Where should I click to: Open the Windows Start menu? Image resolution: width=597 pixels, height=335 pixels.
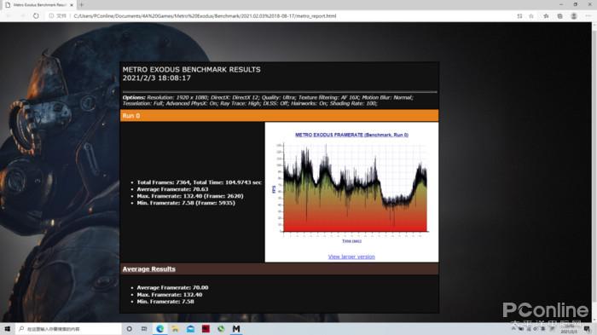tap(7, 328)
